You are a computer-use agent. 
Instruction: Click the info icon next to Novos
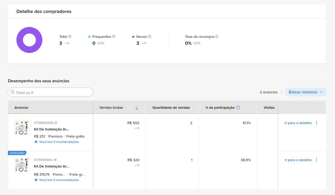pos(149,37)
